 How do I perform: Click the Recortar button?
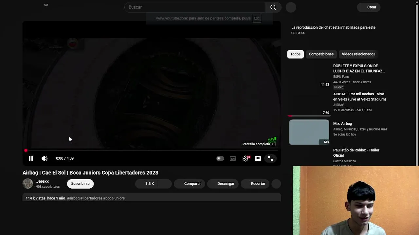255,184
